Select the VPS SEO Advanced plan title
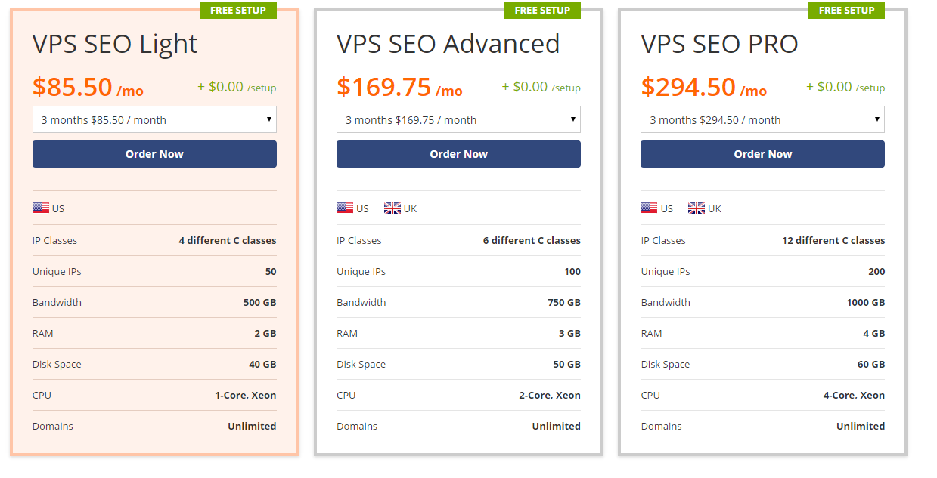This screenshot has width=937, height=478. pos(448,44)
